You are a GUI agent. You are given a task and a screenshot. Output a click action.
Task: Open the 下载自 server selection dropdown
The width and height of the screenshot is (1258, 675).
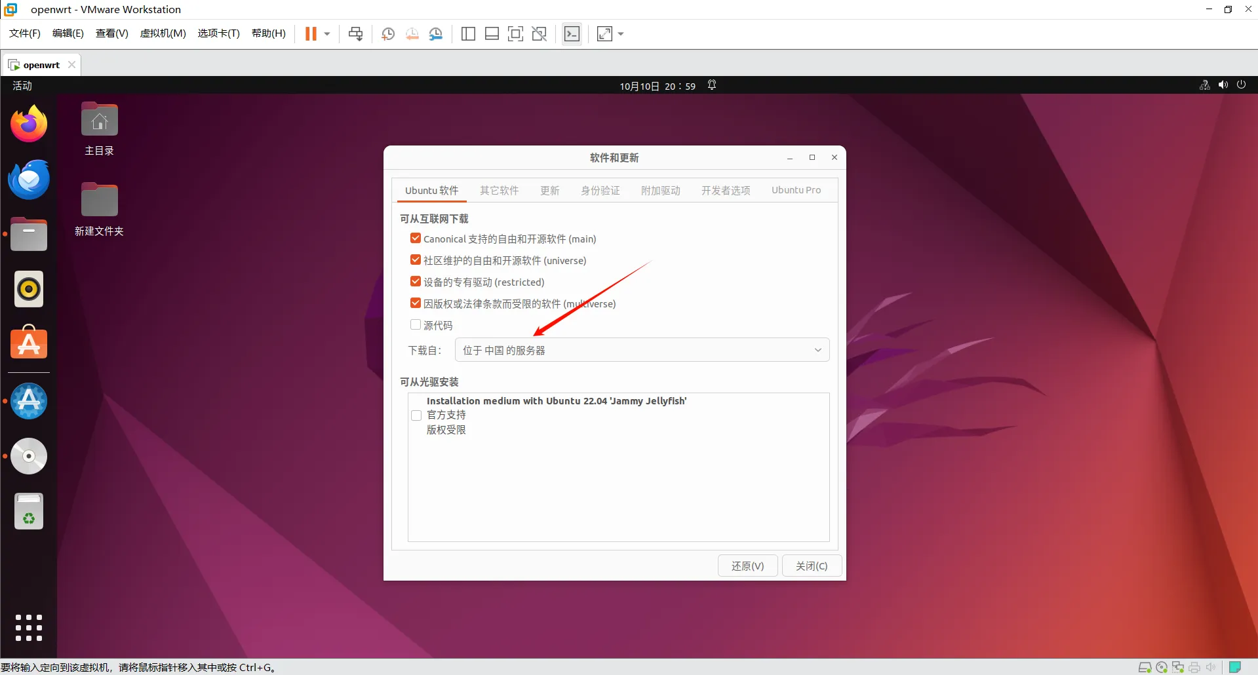pyautogui.click(x=641, y=349)
